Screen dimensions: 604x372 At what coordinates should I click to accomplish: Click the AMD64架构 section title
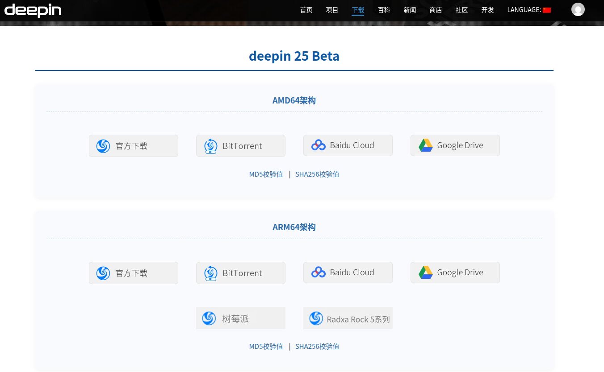[294, 100]
